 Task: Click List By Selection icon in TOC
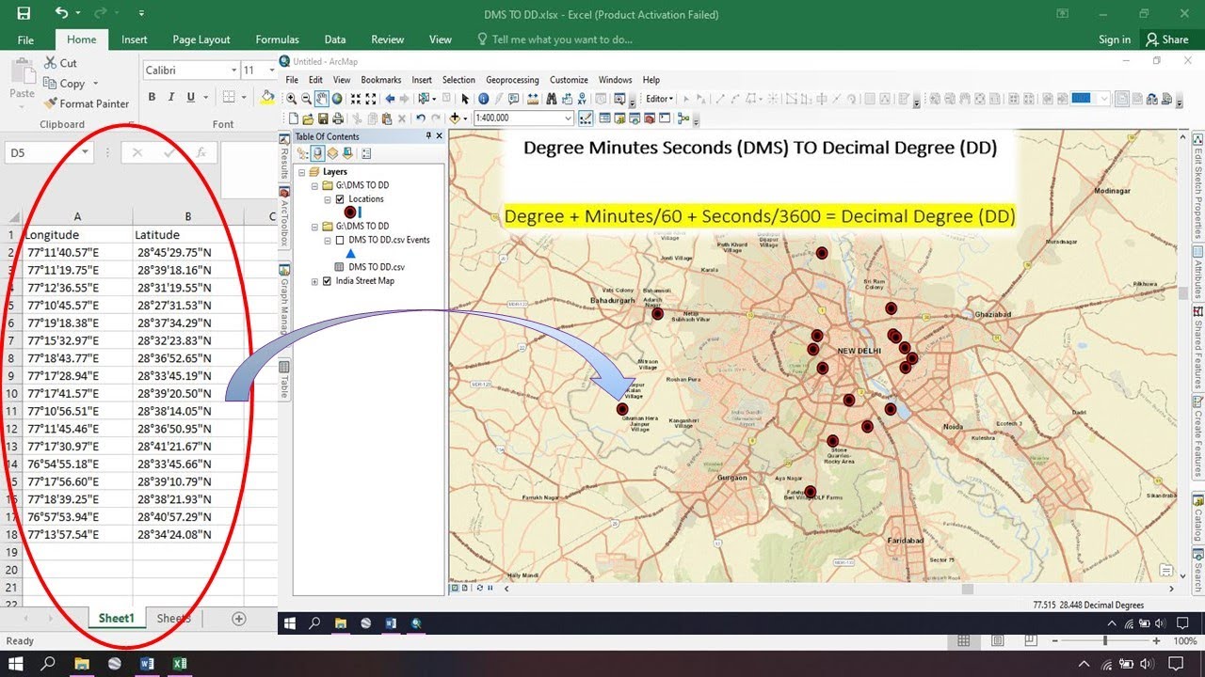(346, 153)
